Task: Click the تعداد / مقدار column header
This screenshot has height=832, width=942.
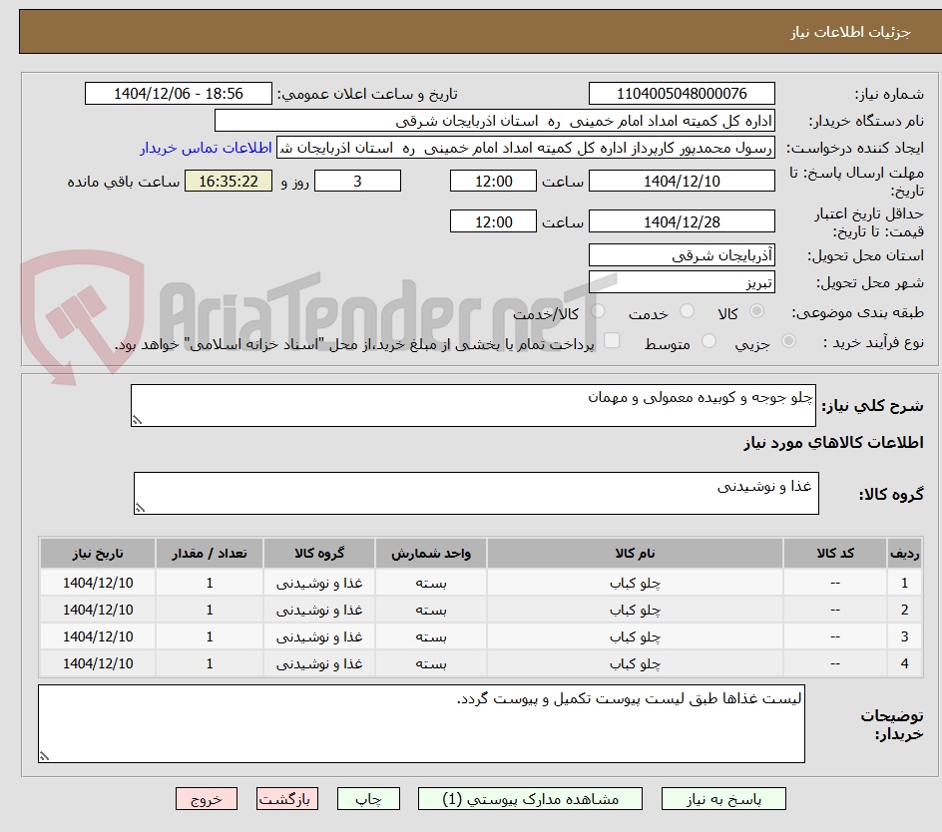Action: (210, 554)
